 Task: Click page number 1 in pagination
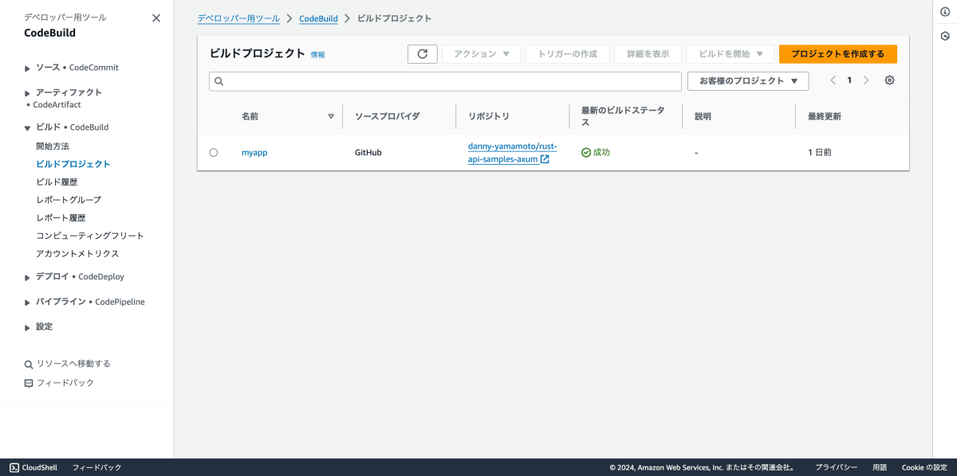849,80
